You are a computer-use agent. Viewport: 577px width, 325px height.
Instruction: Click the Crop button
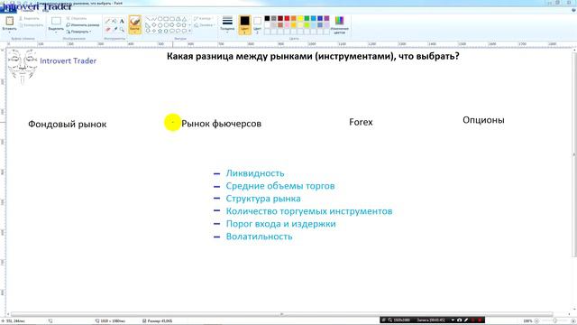point(77,18)
